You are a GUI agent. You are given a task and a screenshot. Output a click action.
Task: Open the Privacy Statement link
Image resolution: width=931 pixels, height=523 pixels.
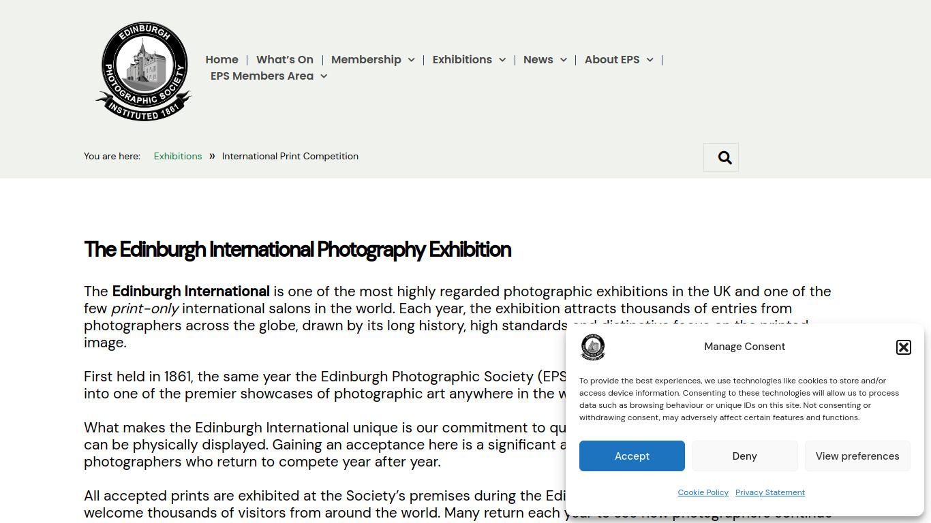[x=770, y=492]
